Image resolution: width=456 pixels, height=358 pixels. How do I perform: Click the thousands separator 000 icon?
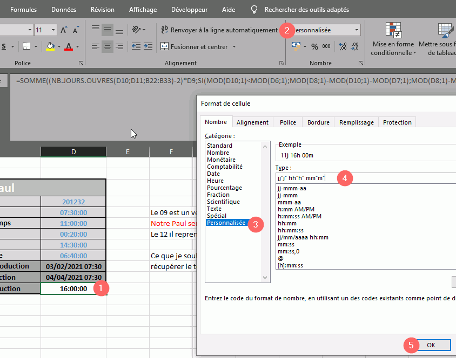[326, 47]
